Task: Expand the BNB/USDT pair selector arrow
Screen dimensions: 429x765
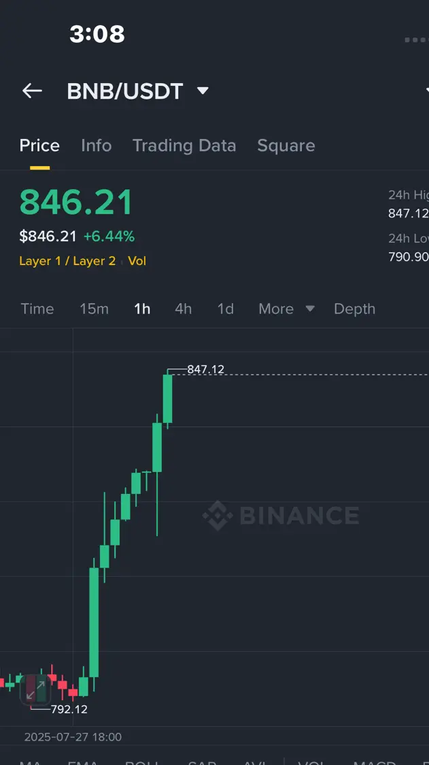Action: tap(203, 91)
